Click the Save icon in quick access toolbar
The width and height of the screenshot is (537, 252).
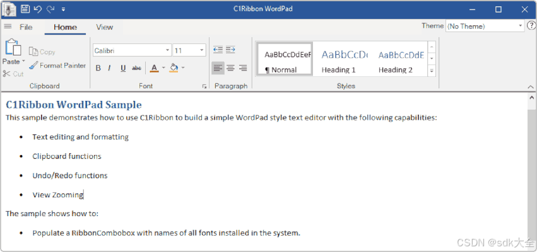pyautogui.click(x=25, y=9)
